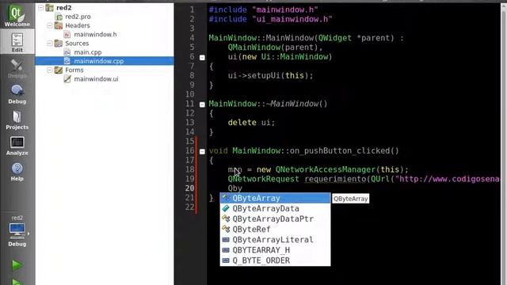Viewport: 507px width, 285px height.
Task: Switch to Debug mode with bug icon
Action: click(17, 93)
